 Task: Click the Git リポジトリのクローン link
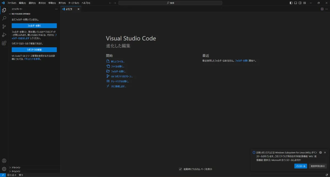tap(122, 76)
